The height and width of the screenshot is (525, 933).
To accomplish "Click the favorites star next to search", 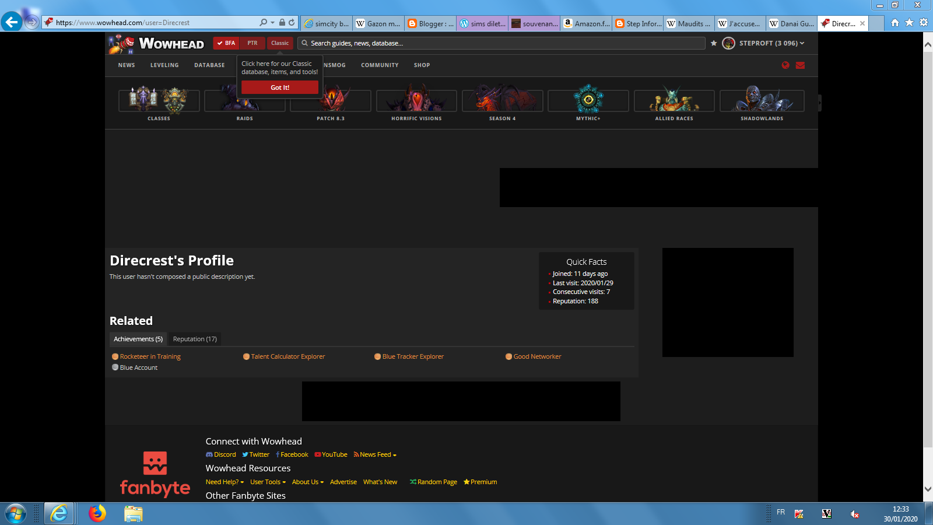I will 714,43.
